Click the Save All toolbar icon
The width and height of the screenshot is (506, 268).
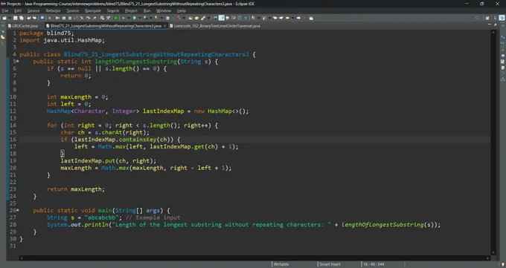22,18
